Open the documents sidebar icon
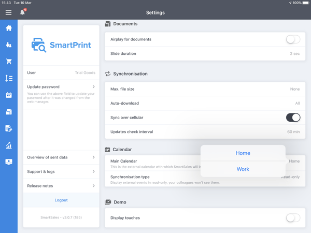Screen dimensions: 311x233 [9, 112]
